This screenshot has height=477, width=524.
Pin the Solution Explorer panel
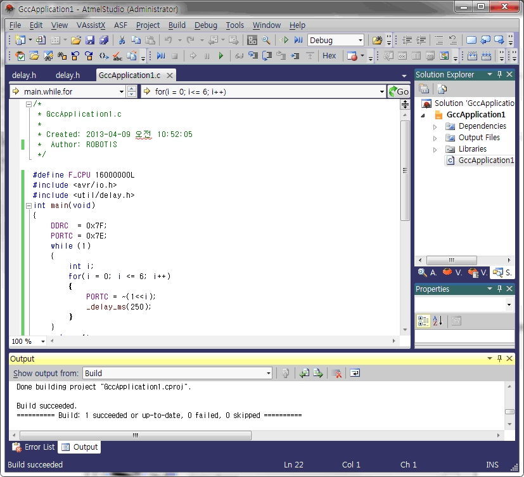(x=499, y=75)
